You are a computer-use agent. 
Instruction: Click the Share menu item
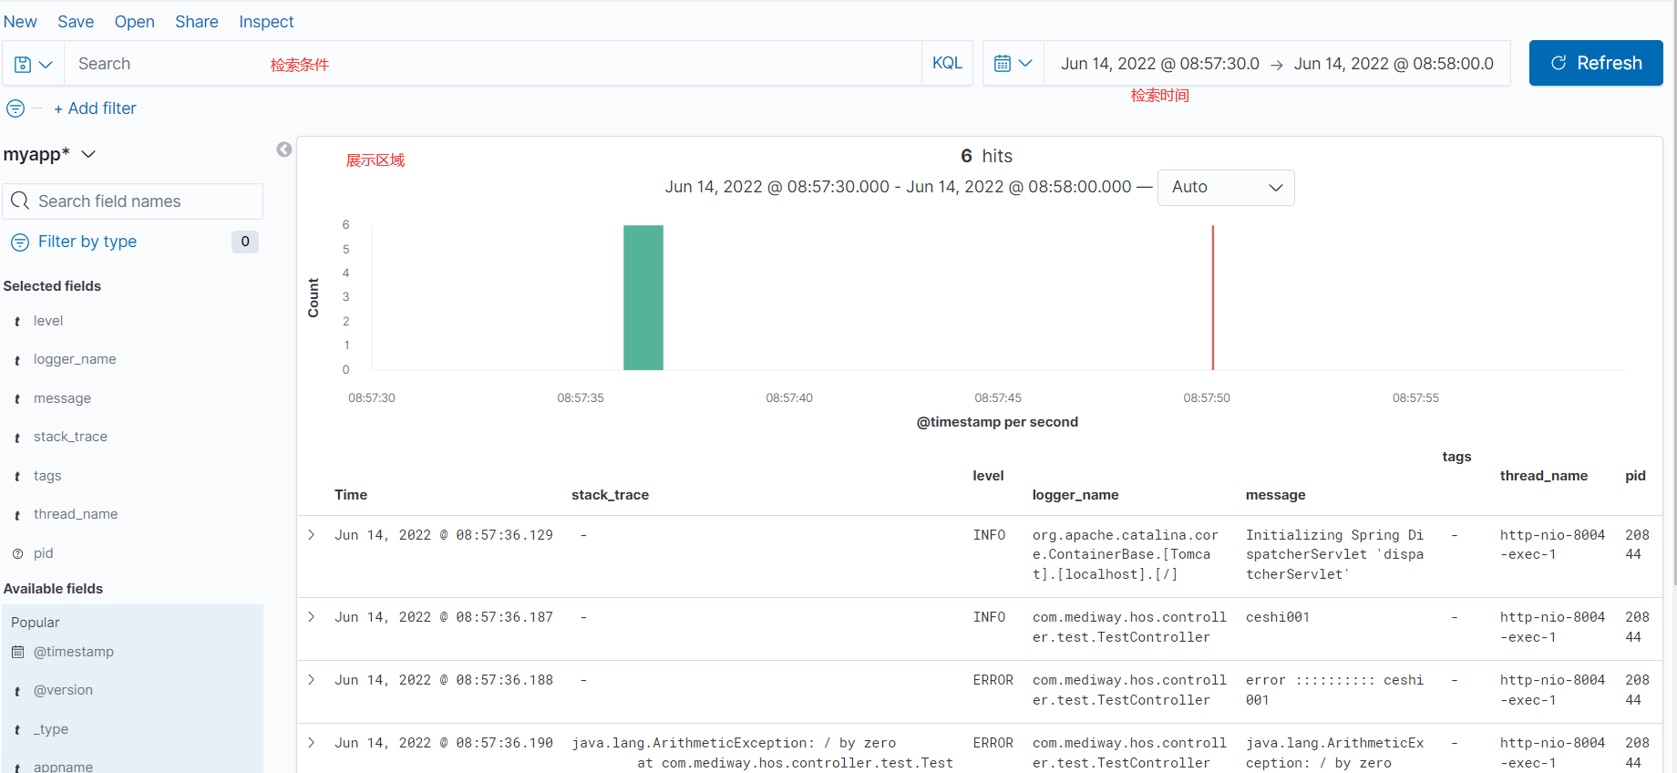(x=196, y=22)
